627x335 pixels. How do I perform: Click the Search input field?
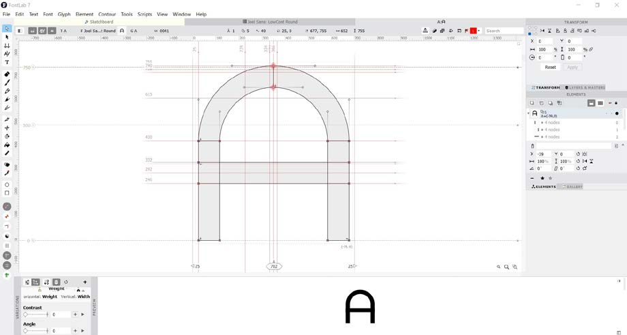(504, 31)
